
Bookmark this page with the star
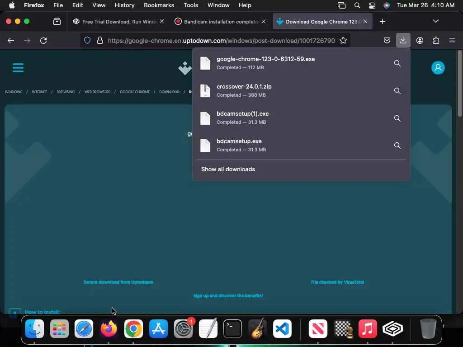343,40
